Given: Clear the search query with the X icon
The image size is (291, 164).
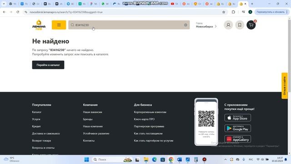Looking at the screenshot, I should tap(186, 25).
